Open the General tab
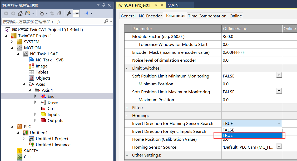 (x=128, y=16)
